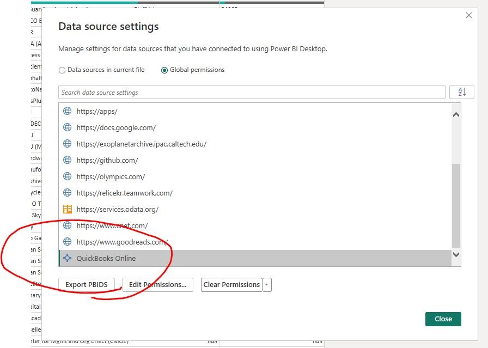Click the globe icon beside www.cnet.com
The width and height of the screenshot is (488, 348).
pyautogui.click(x=67, y=225)
